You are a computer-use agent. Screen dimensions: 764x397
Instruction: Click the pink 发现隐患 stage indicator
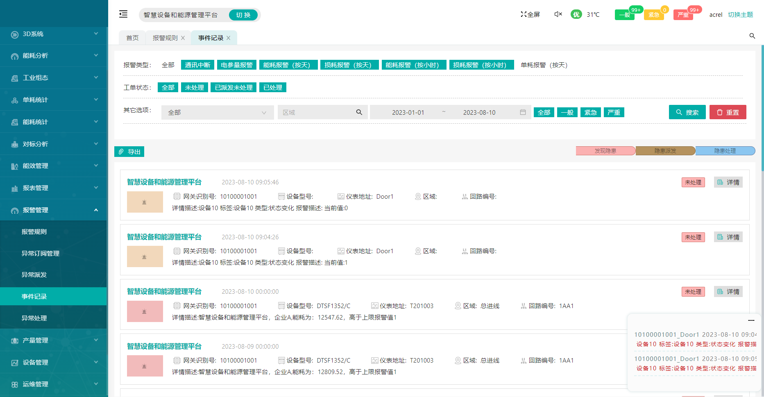point(605,151)
